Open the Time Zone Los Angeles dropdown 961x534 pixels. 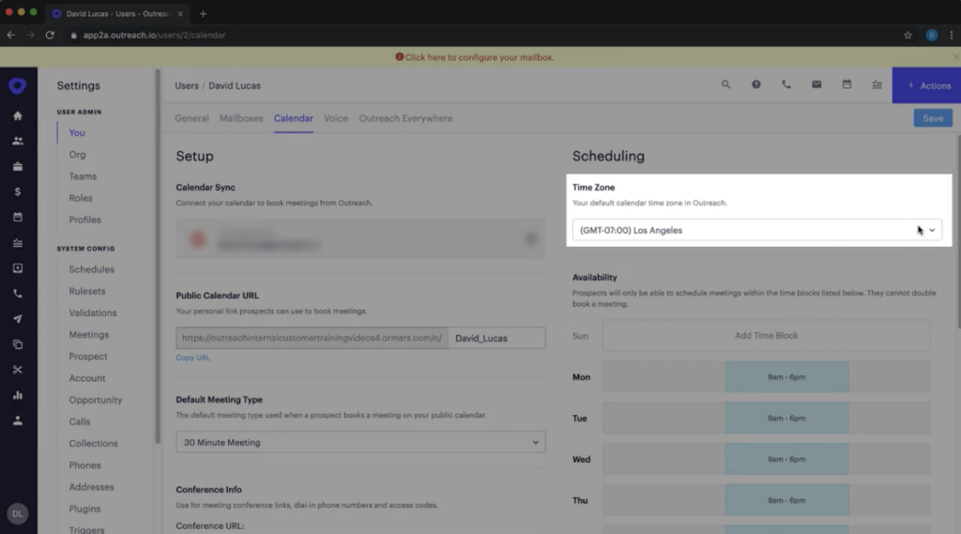point(757,230)
